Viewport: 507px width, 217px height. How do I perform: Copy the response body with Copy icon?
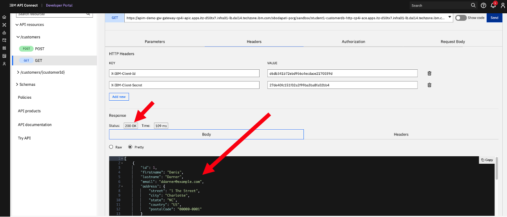click(487, 160)
